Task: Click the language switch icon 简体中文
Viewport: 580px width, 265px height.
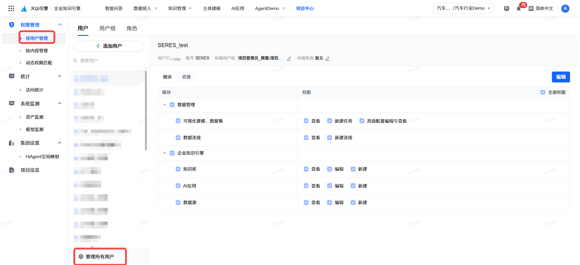Action: 531,8
